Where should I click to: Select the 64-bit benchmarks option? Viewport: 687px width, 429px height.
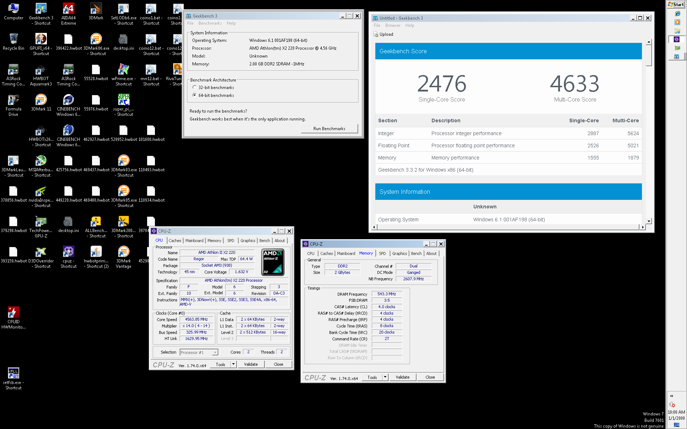[195, 95]
